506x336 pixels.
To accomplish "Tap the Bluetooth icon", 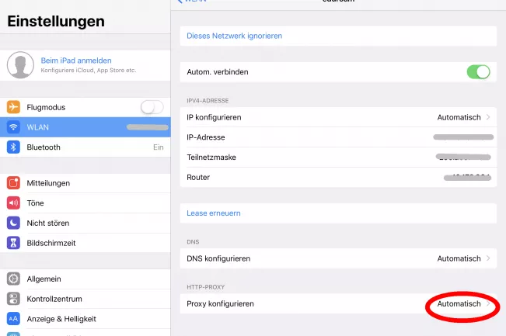I will point(13,147).
